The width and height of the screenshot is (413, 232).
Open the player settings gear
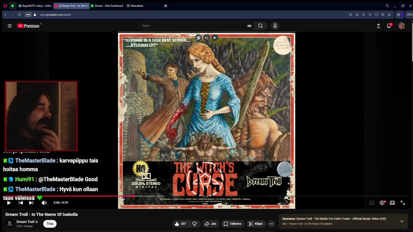(x=382, y=203)
